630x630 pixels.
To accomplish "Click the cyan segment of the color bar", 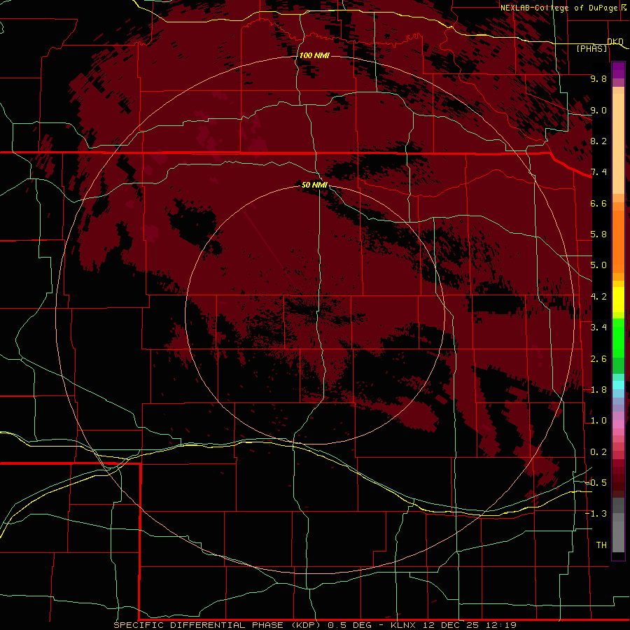I will coord(618,385).
